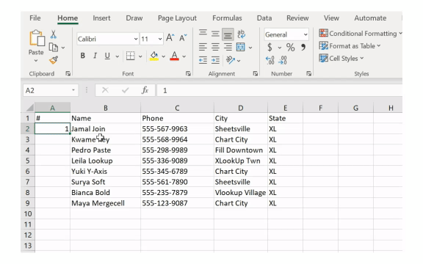Expand the Paste options arrow
The image size is (423, 264).
pyautogui.click(x=36, y=61)
